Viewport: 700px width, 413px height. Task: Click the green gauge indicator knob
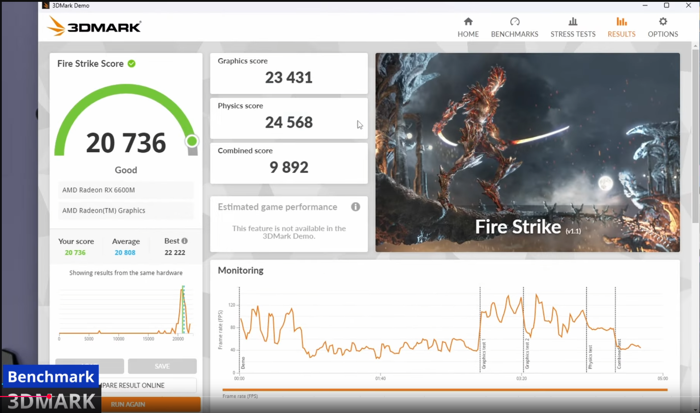click(x=192, y=141)
